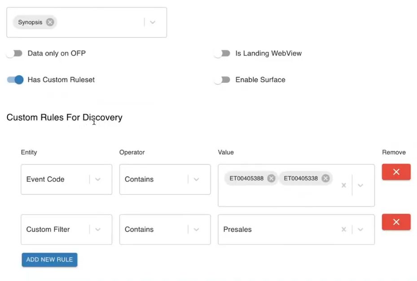Enable the Is Landing WebView switch
Screen dimensions: 417x281
[x=222, y=53]
